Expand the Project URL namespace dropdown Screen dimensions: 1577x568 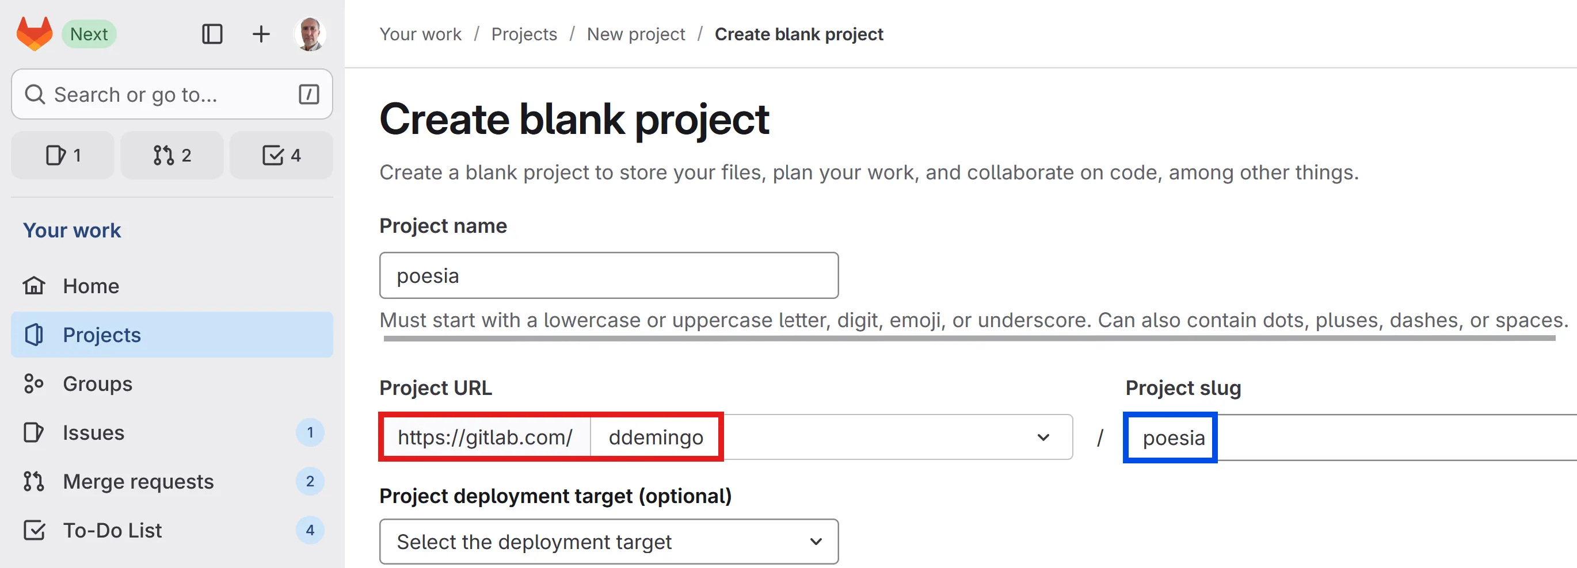click(1043, 437)
